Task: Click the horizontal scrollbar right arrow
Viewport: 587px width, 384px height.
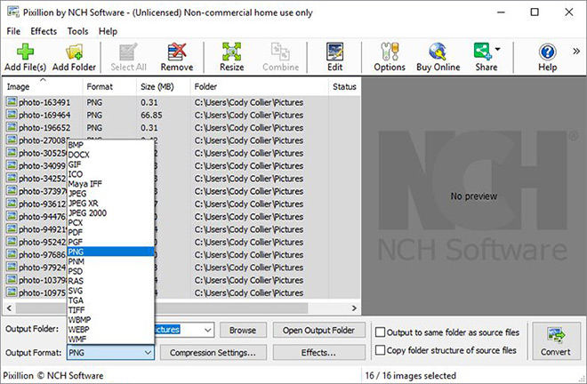Action: point(354,308)
